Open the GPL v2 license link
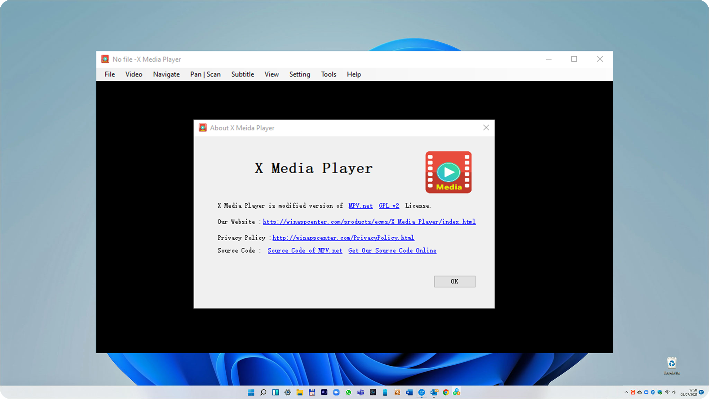Screen dimensions: 709x399 (389, 206)
